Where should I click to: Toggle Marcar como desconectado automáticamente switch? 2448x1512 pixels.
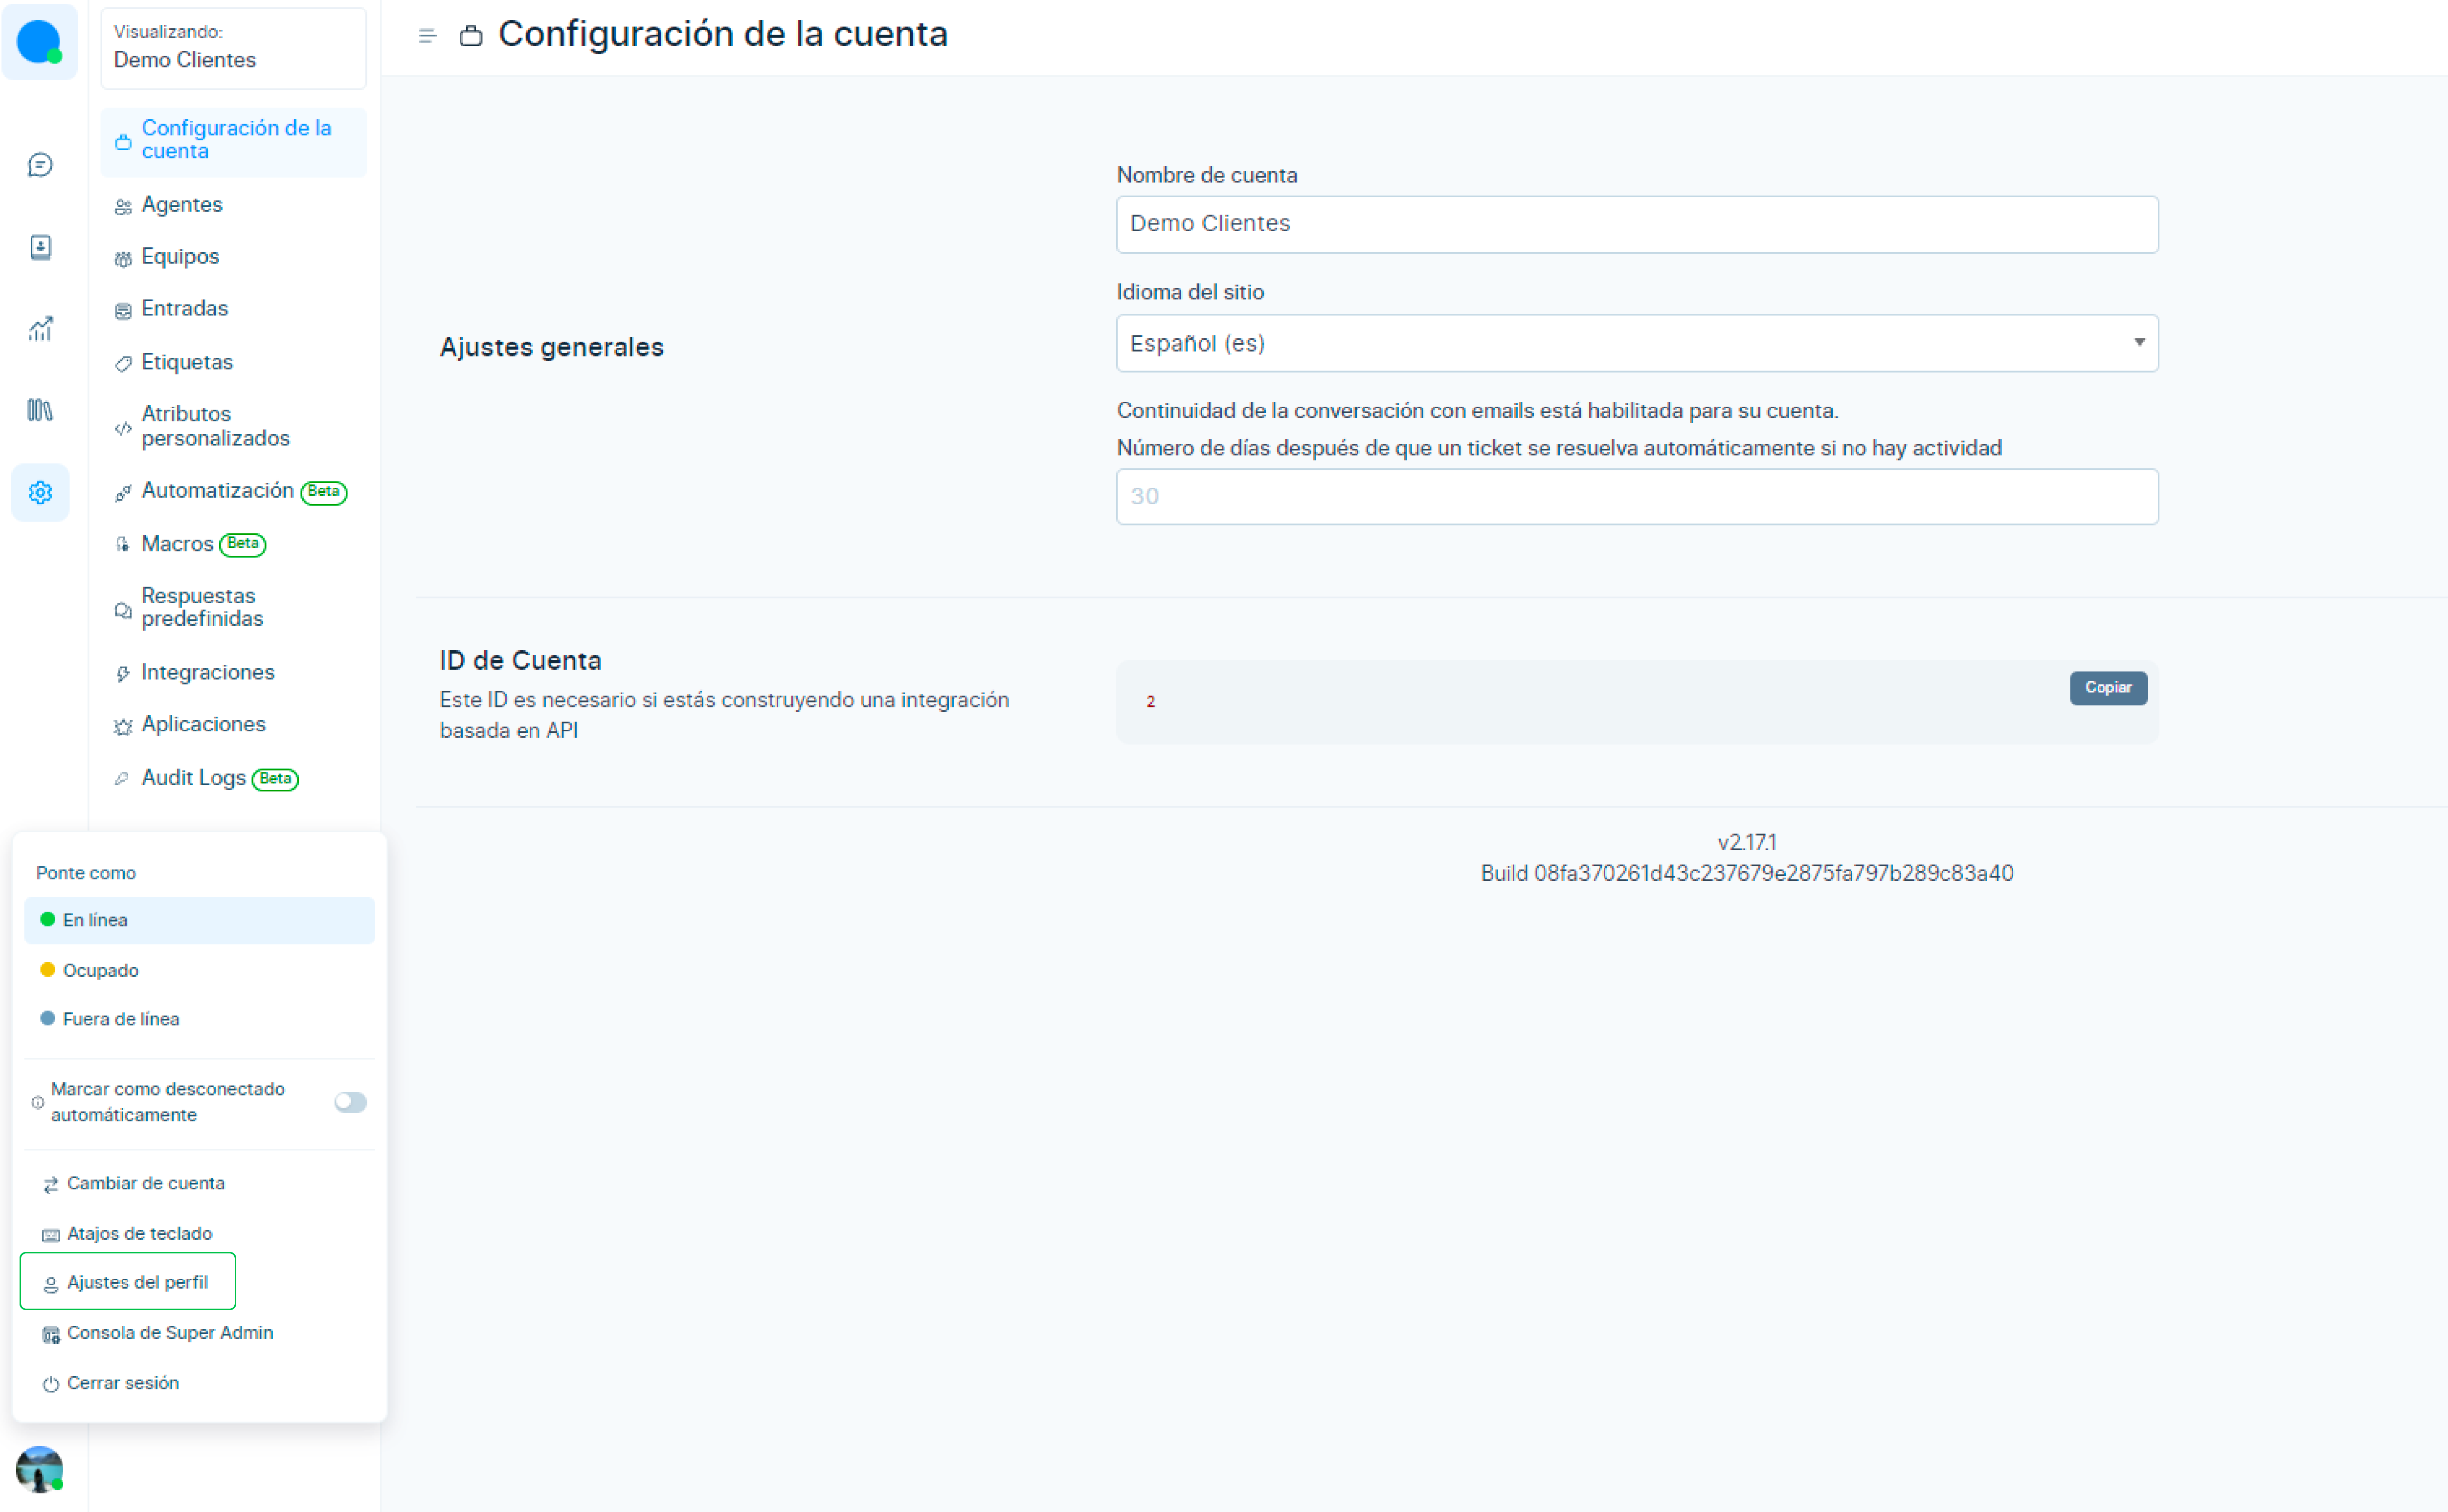click(x=350, y=1102)
